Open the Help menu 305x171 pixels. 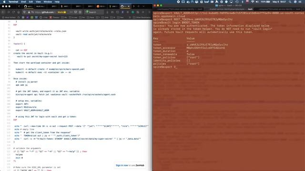click(57, 2)
